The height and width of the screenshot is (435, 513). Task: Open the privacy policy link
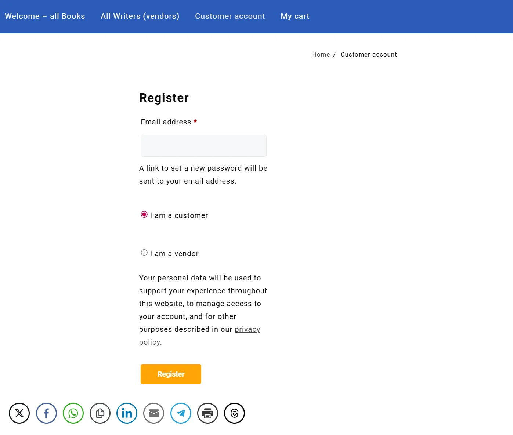click(247, 329)
